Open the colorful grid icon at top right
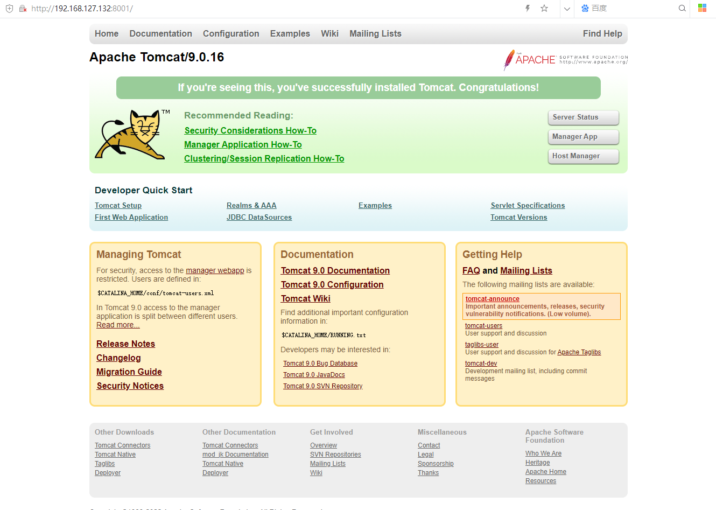This screenshot has width=716, height=510. (x=701, y=9)
